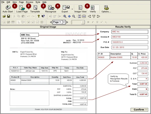Open the Export dropdown arrow
This screenshot has height=114, width=151.
tap(72, 9)
